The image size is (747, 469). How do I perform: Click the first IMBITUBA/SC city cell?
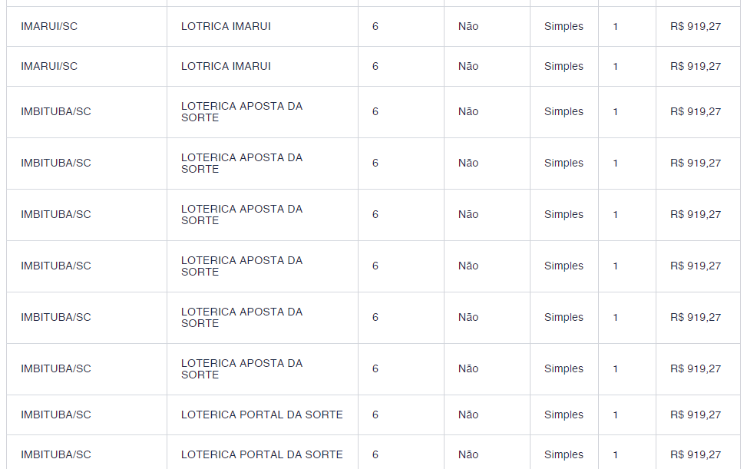[x=56, y=111]
